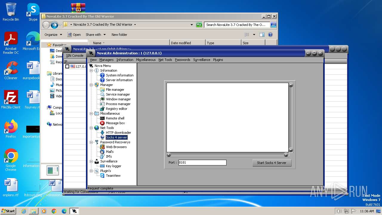Open Plugins menu
The height and width of the screenshot is (215, 382).
(x=218, y=60)
